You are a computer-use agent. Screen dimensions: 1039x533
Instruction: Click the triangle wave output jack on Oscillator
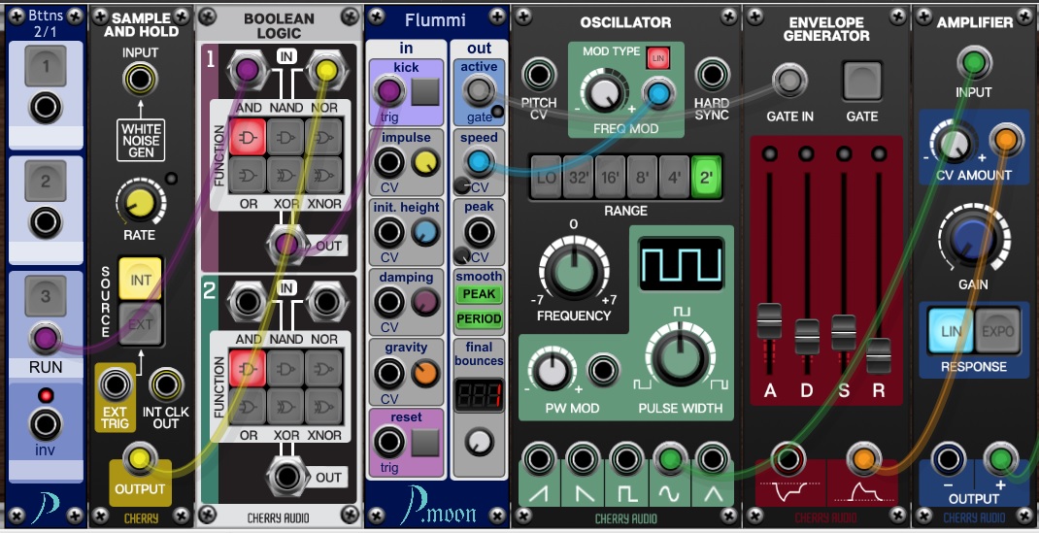(x=713, y=457)
